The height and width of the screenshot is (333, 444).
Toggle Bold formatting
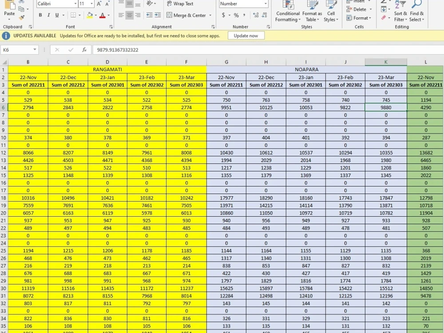pyautogui.click(x=40, y=15)
